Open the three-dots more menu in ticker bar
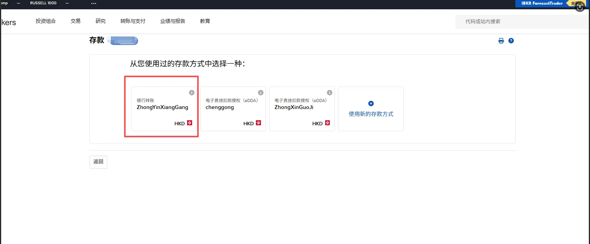 point(93,3)
